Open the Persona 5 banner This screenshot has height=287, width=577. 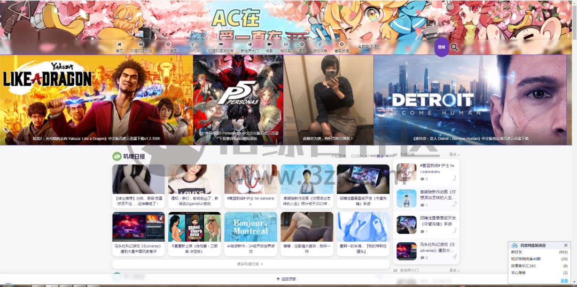(x=238, y=100)
